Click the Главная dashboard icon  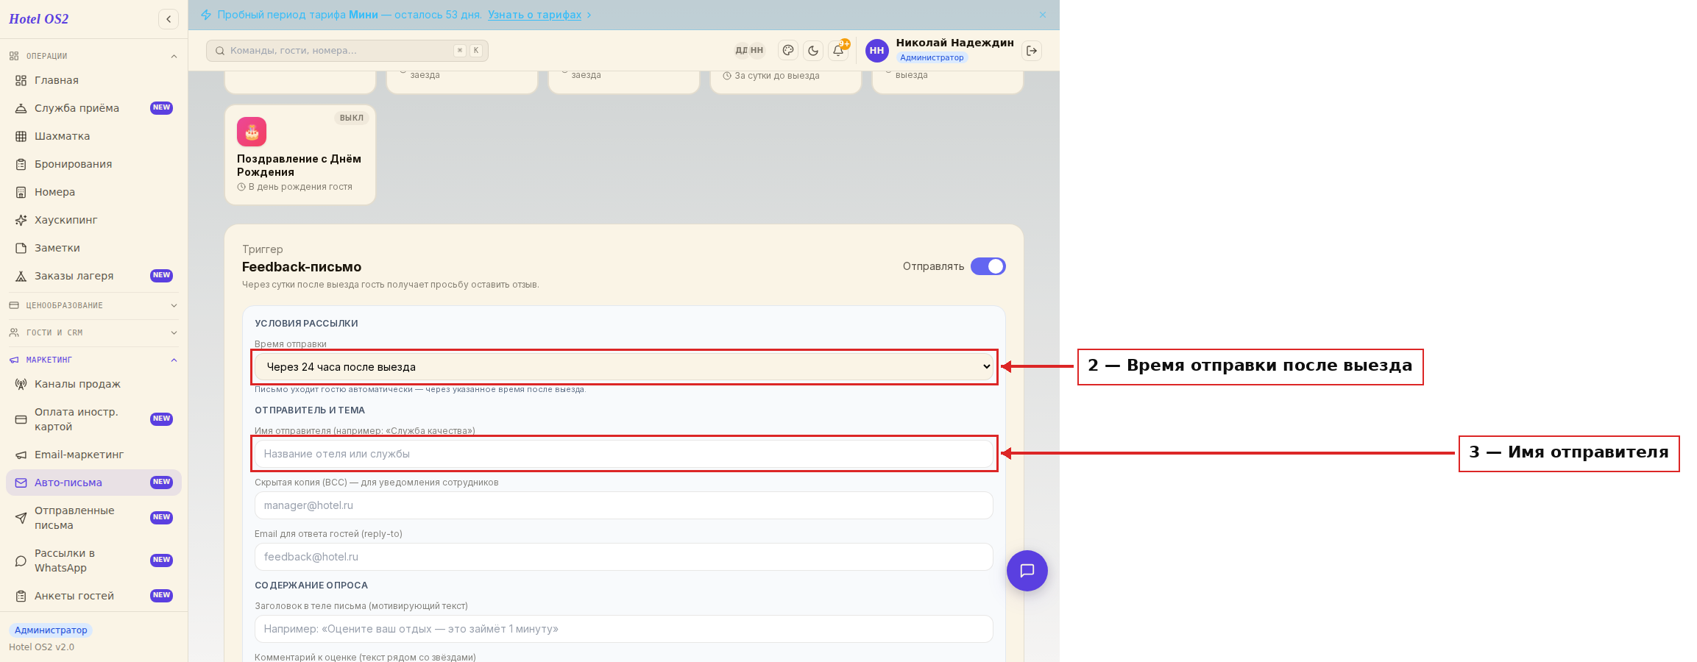pyautogui.click(x=21, y=80)
